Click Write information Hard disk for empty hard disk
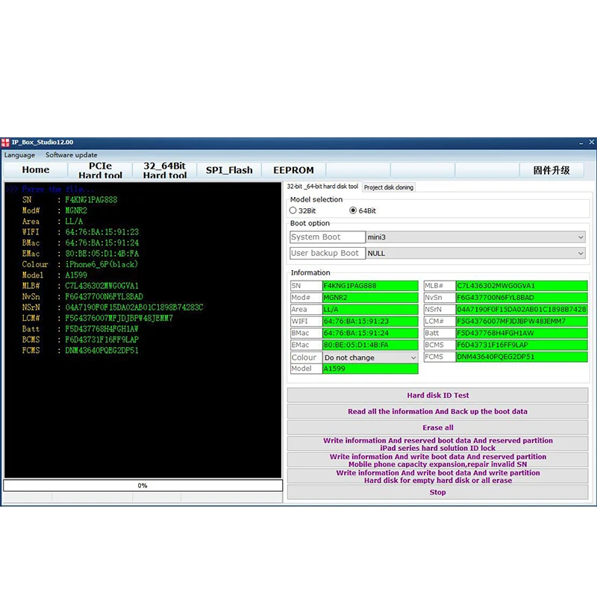This screenshot has height=597, width=597. point(437,476)
